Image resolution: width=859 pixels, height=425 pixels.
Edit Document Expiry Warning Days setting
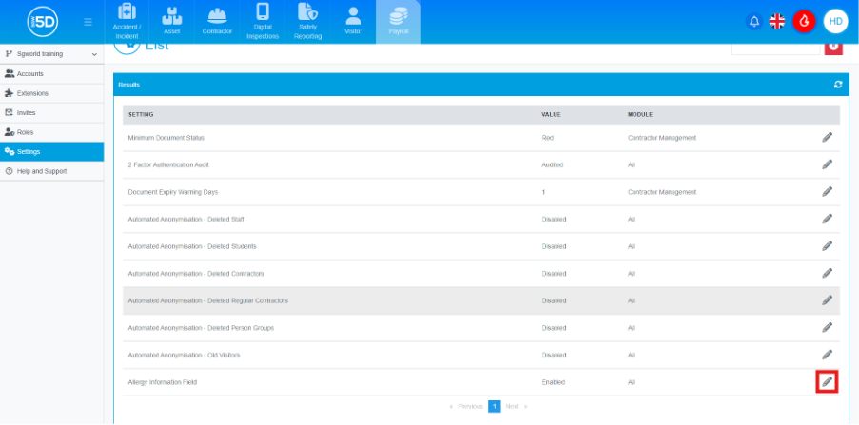[828, 192]
